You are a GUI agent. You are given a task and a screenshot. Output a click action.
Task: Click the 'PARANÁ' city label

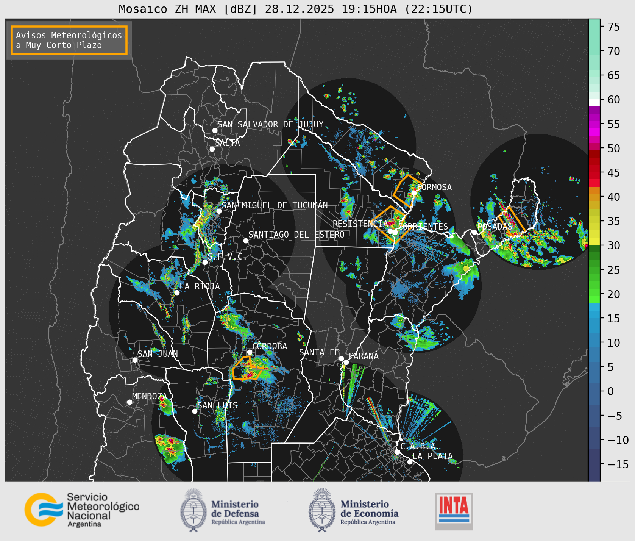(364, 356)
